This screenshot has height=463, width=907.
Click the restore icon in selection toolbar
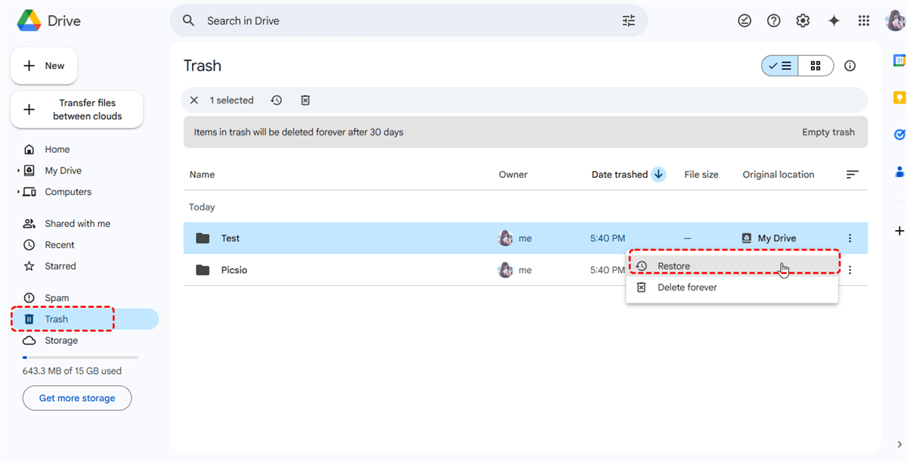point(277,101)
